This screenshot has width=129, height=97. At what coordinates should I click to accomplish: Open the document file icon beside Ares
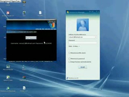[x=40, y=13]
